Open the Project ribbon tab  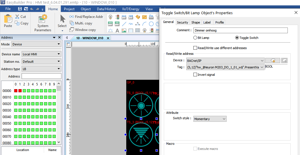[69, 9]
